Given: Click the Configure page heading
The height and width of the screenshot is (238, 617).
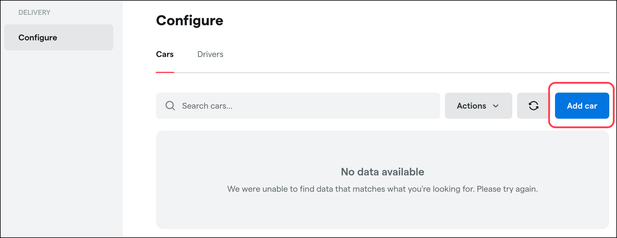Looking at the screenshot, I should tap(190, 21).
